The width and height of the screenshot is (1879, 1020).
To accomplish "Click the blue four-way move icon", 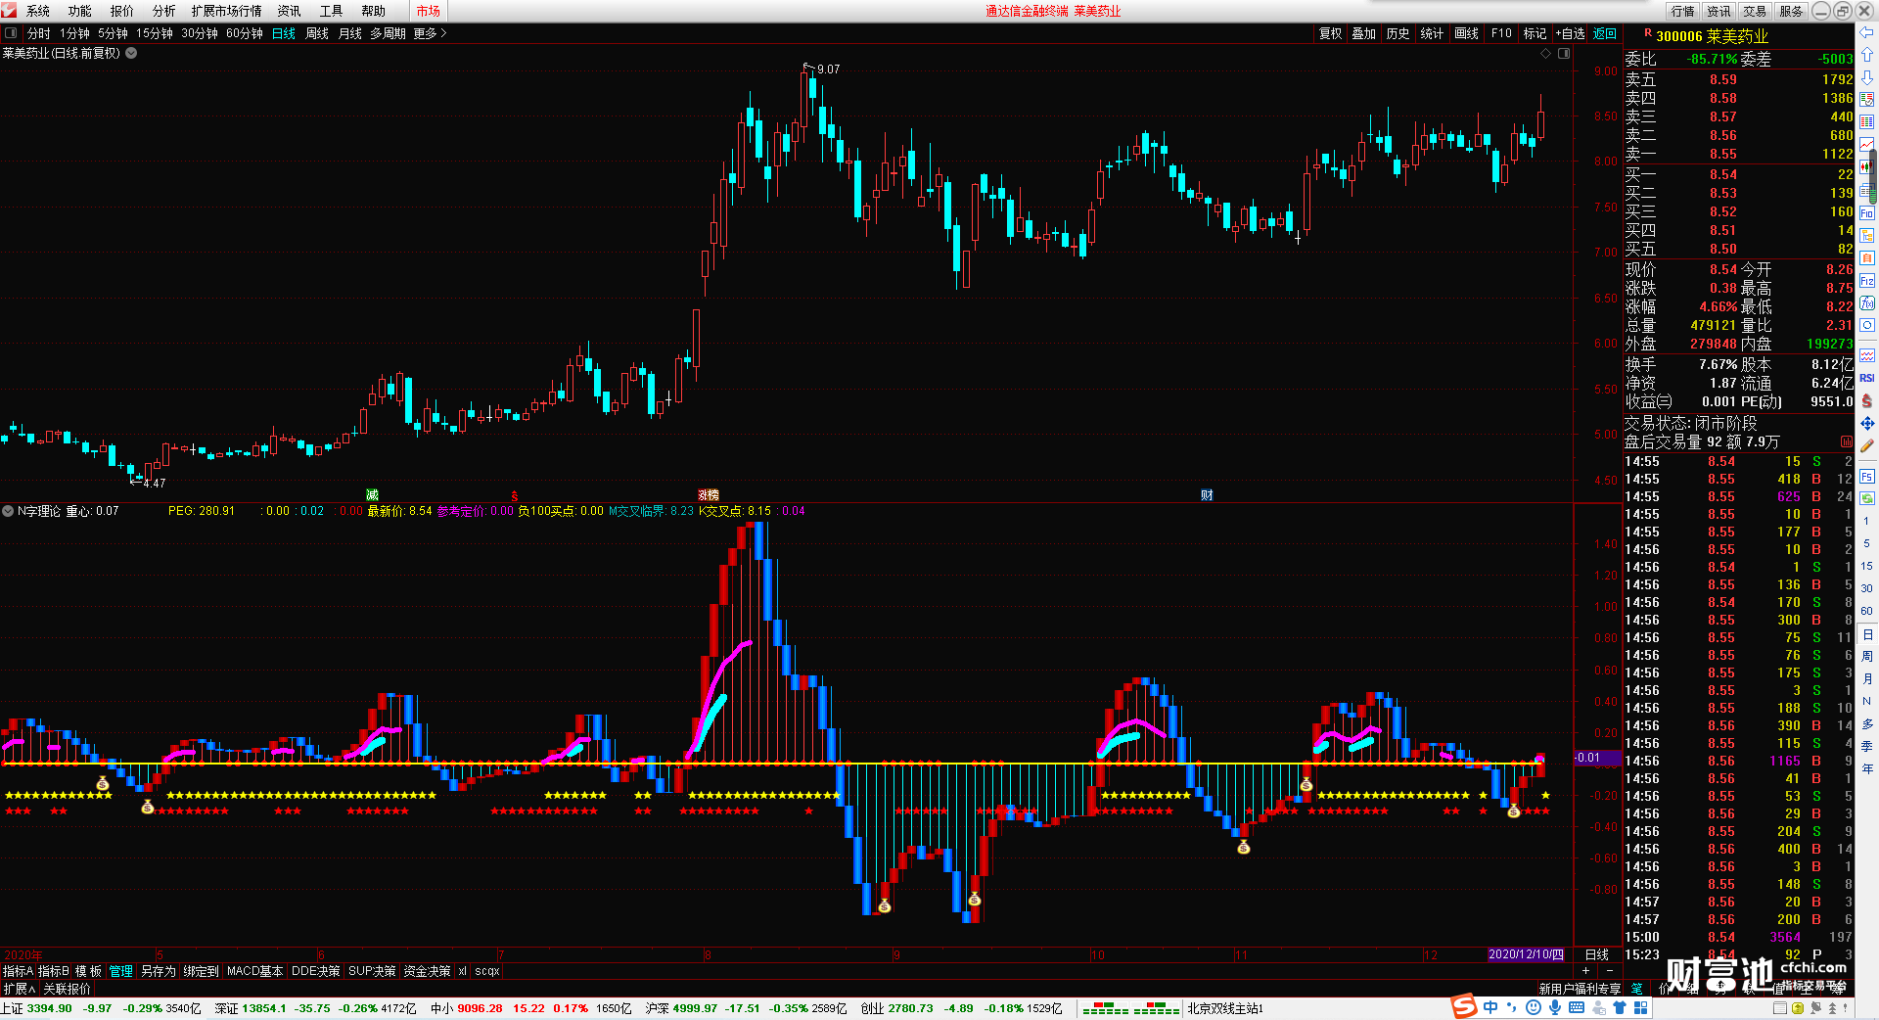I will click(1867, 423).
